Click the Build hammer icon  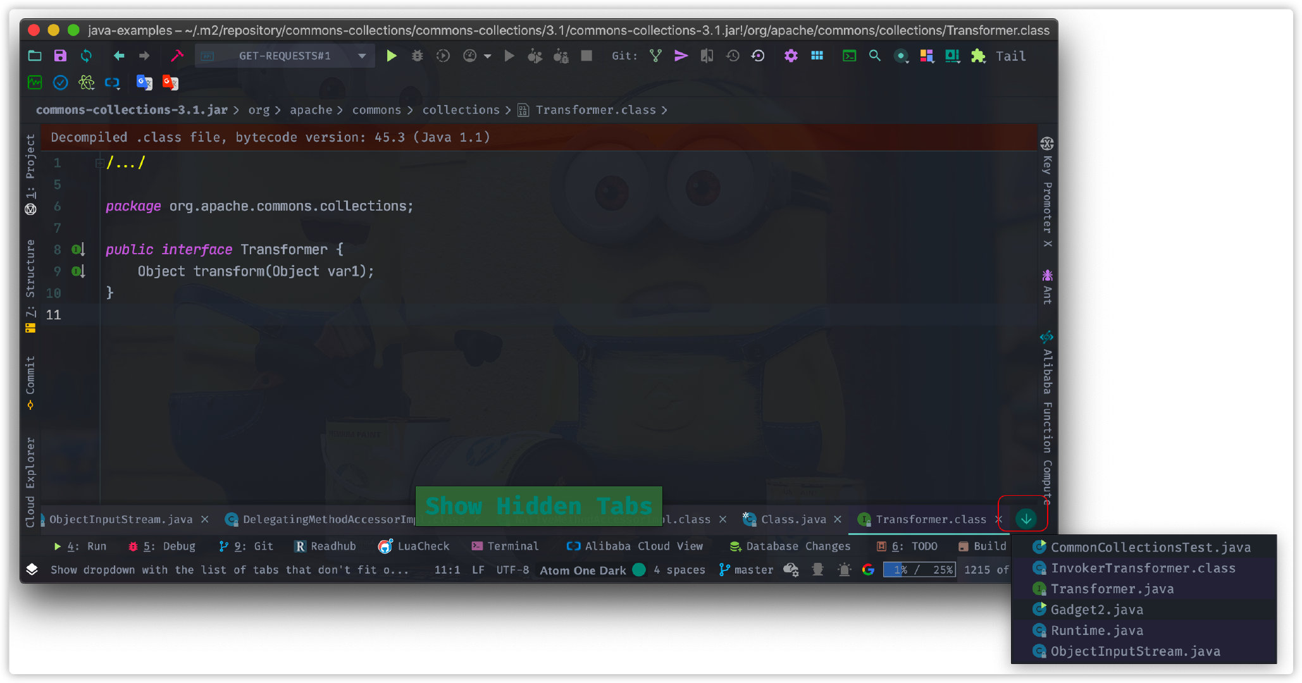point(177,56)
